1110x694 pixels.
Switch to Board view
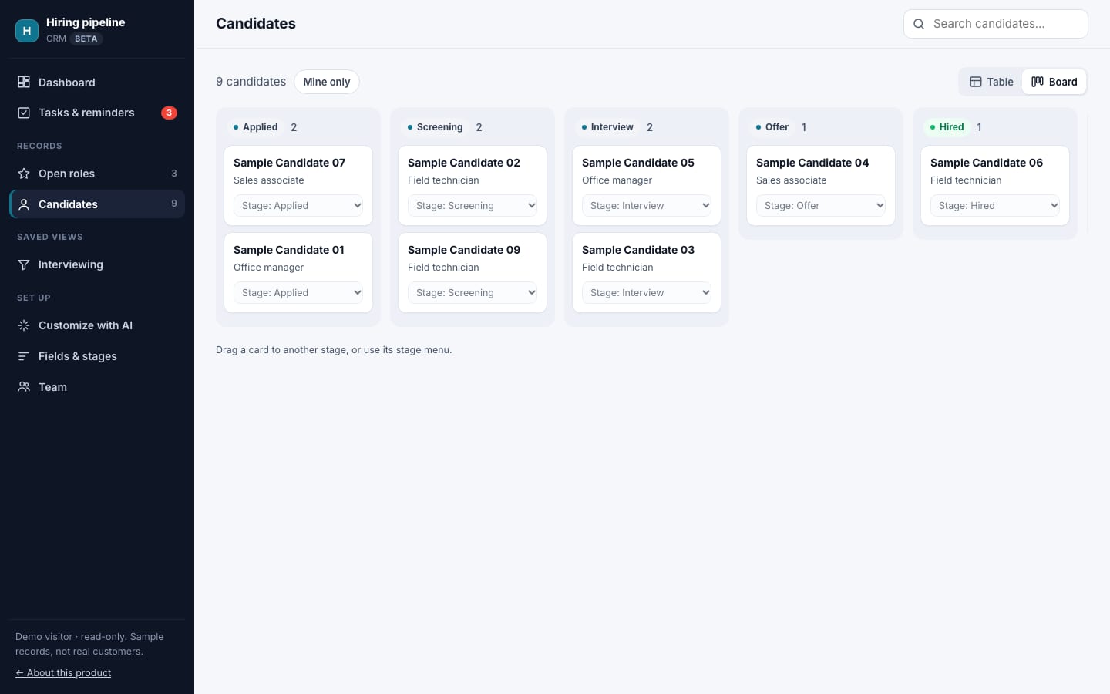[x=1054, y=82]
